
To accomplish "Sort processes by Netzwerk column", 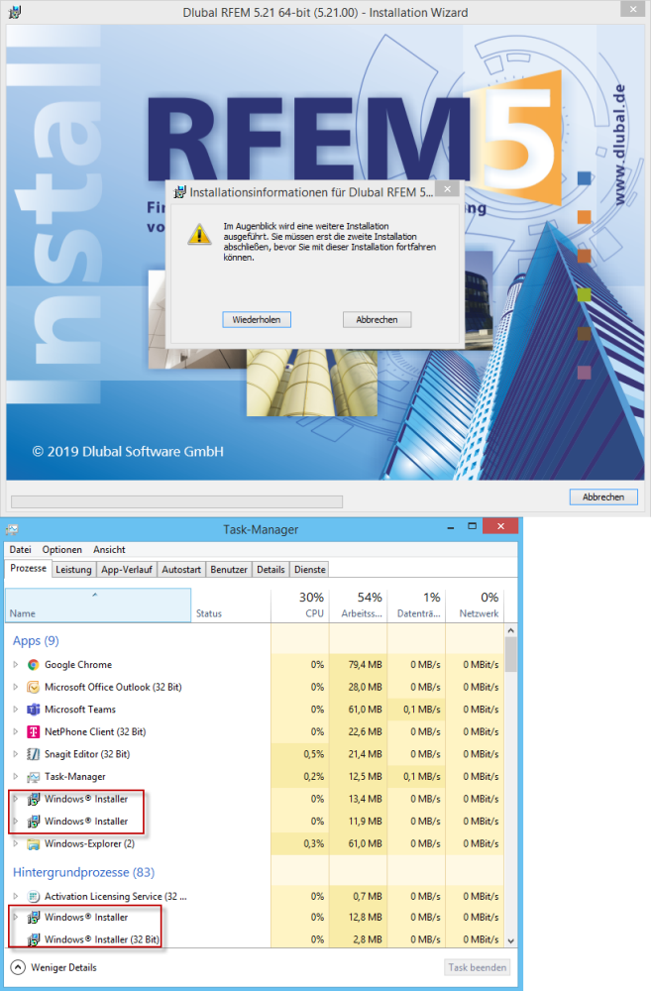I will click(x=475, y=606).
